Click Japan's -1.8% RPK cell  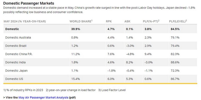[x=112, y=71]
